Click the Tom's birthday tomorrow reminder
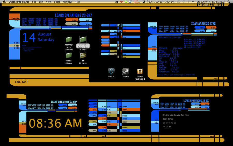This screenshot has height=146, width=233. [28, 50]
